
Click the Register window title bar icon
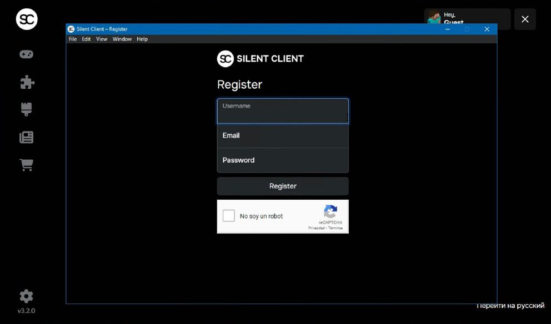pos(71,29)
